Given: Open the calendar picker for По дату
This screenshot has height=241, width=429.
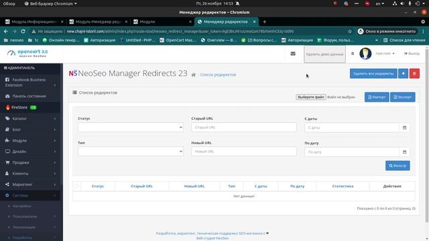Looking at the screenshot, I should pos(404,152).
